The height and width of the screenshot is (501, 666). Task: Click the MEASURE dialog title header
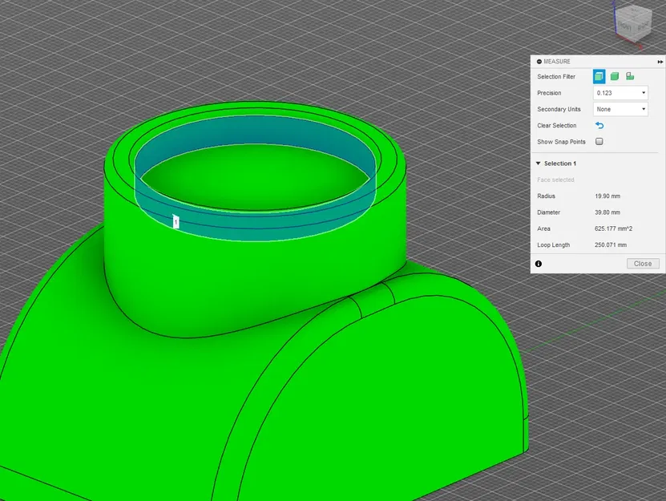[557, 61]
